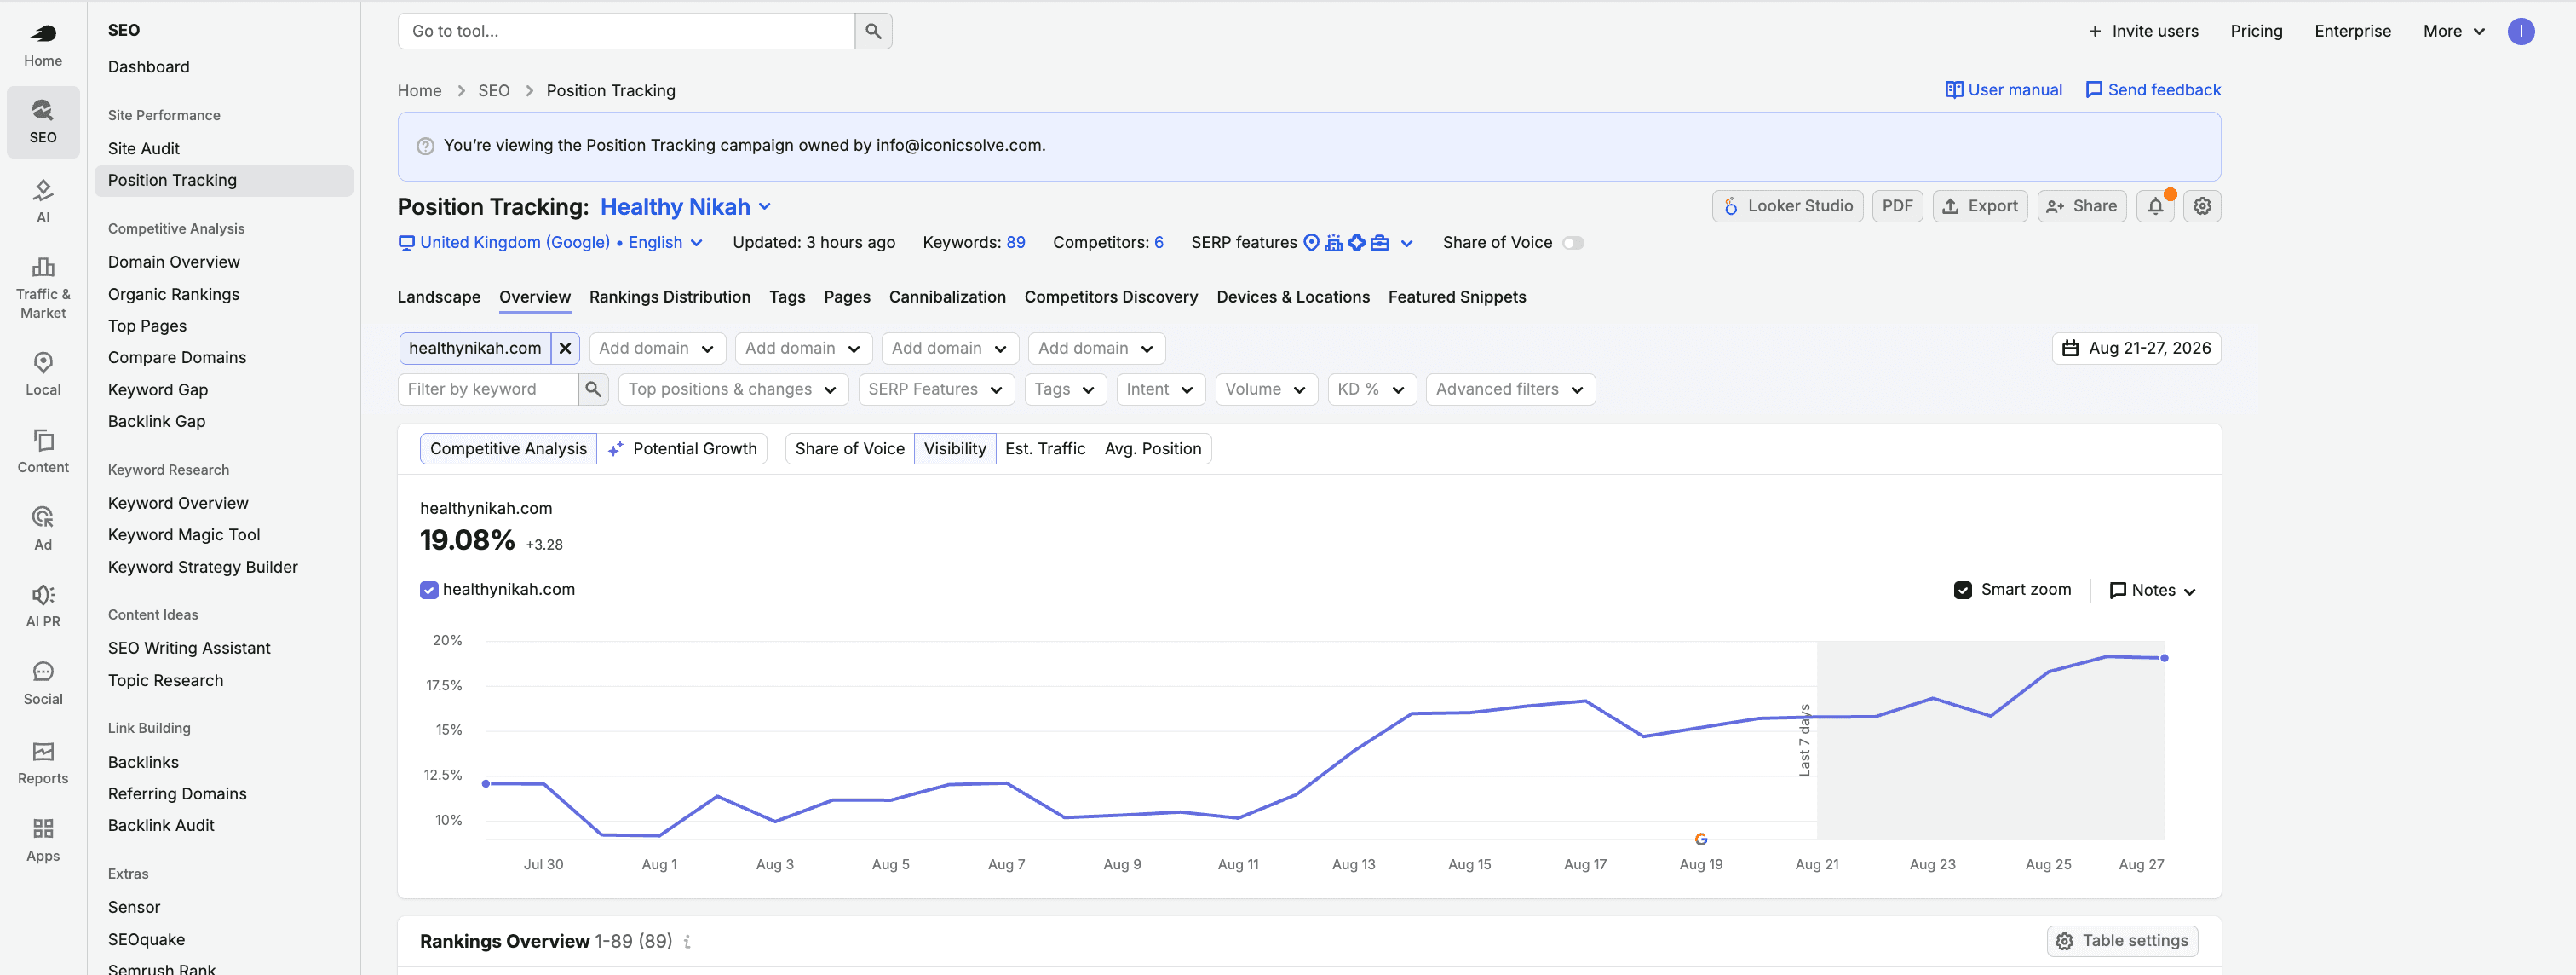Click the Go to tool search field
This screenshot has height=975, width=2576.
tap(626, 31)
